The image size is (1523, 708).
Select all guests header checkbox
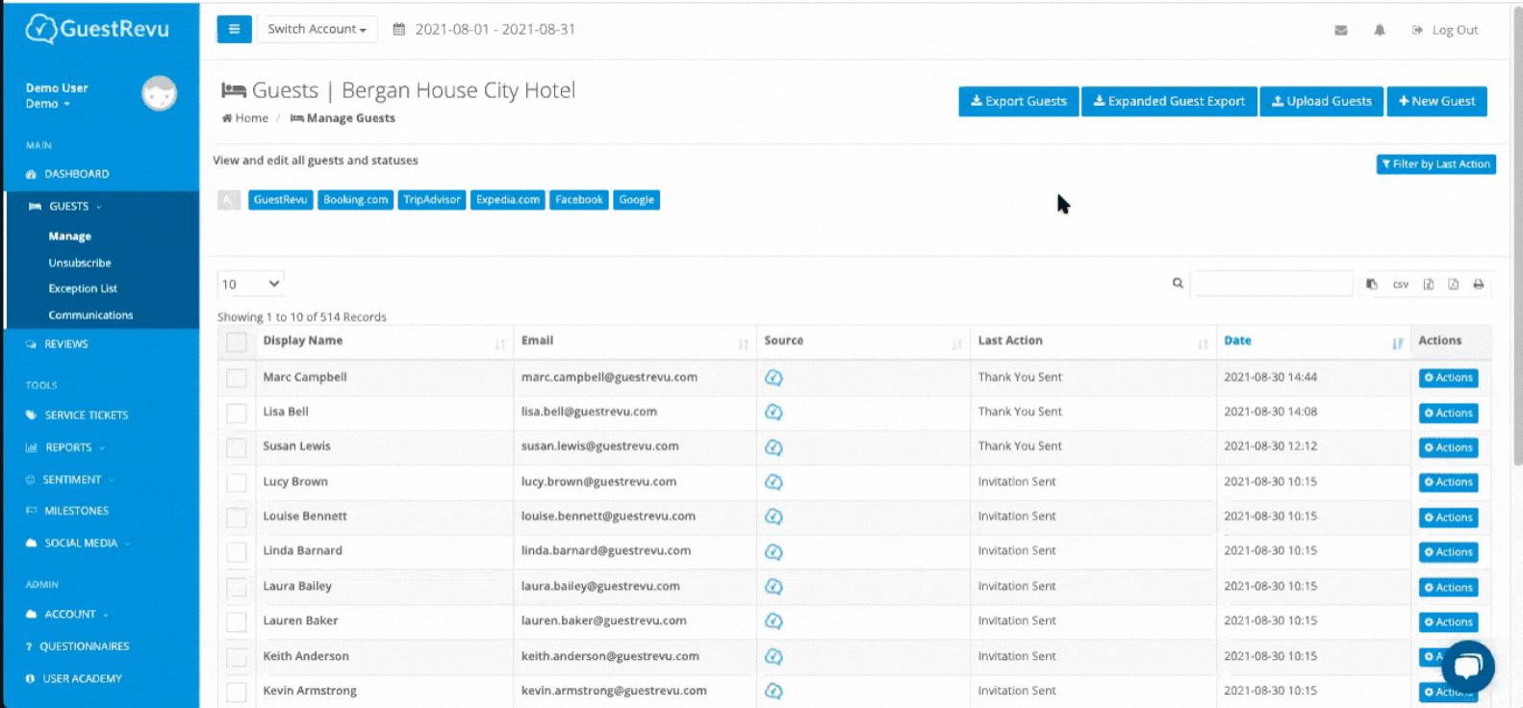[237, 342]
